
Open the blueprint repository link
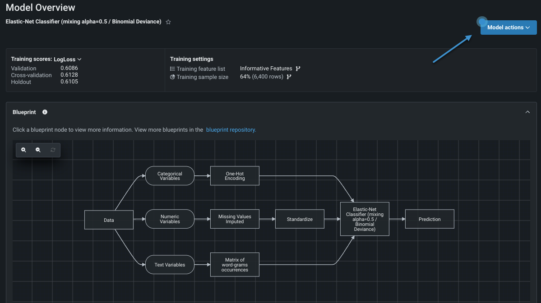point(231,130)
